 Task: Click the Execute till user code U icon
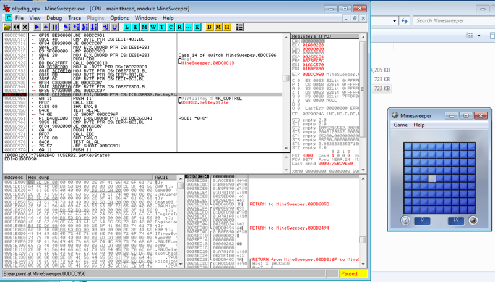pyautogui.click(x=114, y=27)
